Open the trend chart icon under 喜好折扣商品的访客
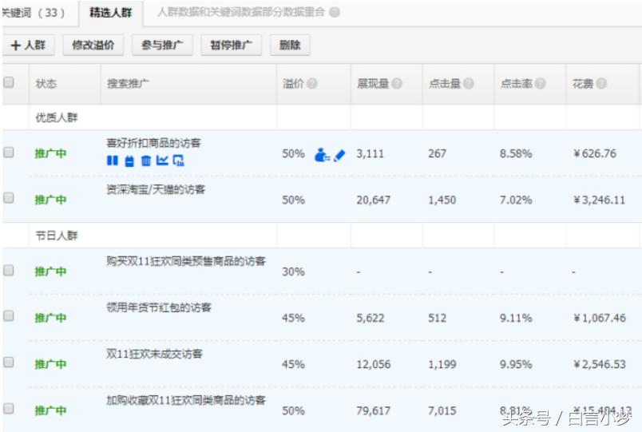 tap(162, 161)
